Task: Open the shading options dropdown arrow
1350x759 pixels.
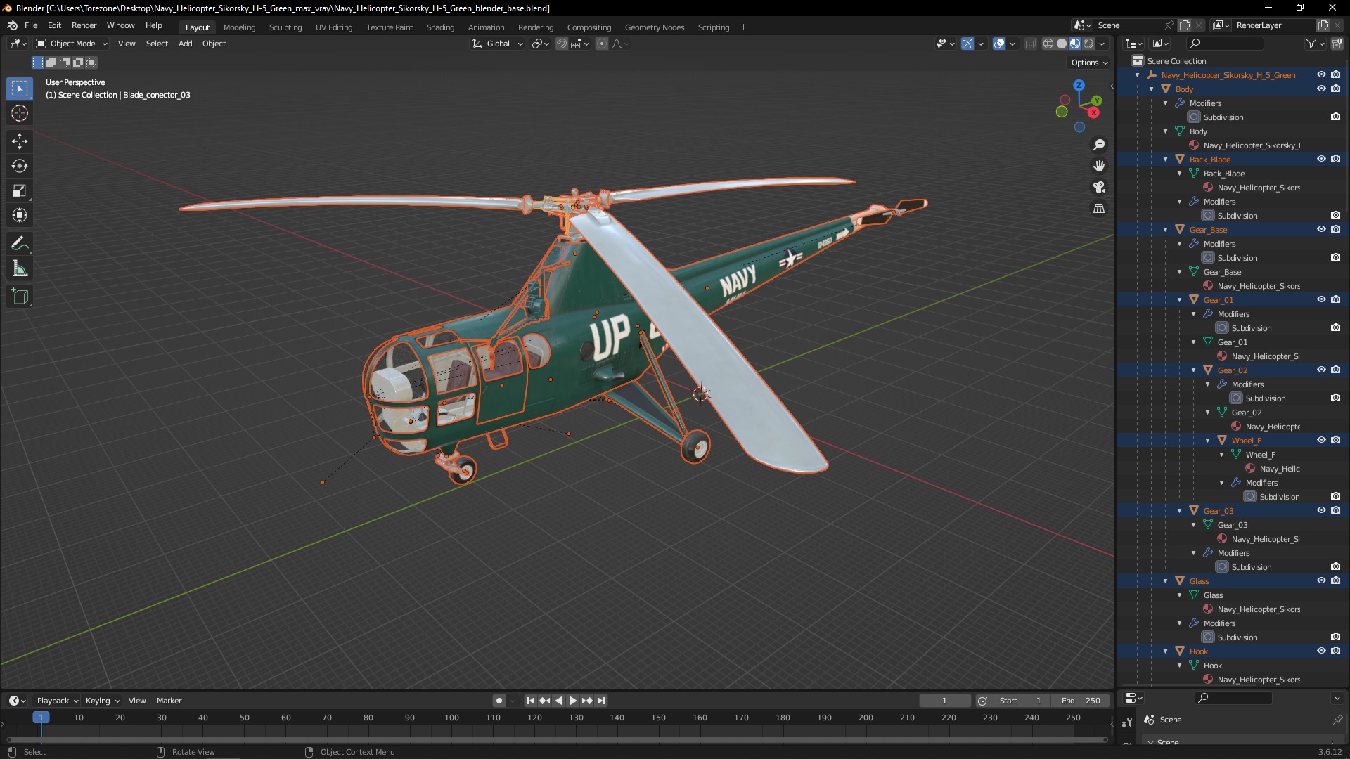Action: (x=1102, y=44)
